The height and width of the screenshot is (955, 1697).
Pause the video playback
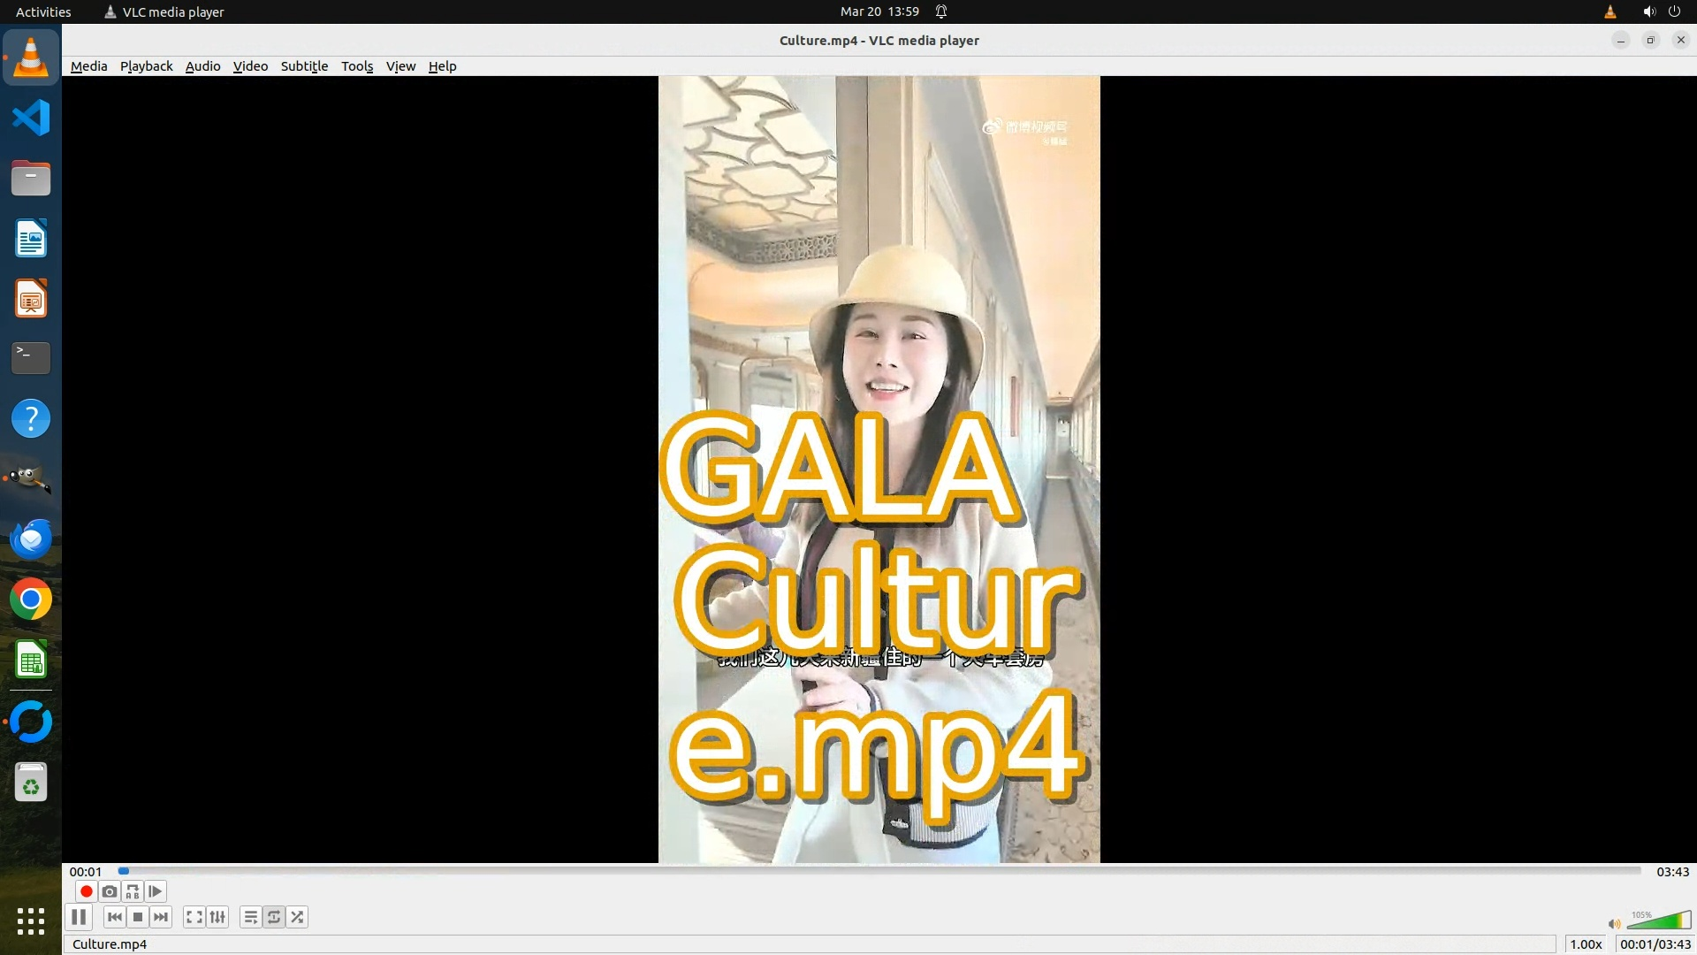click(79, 917)
